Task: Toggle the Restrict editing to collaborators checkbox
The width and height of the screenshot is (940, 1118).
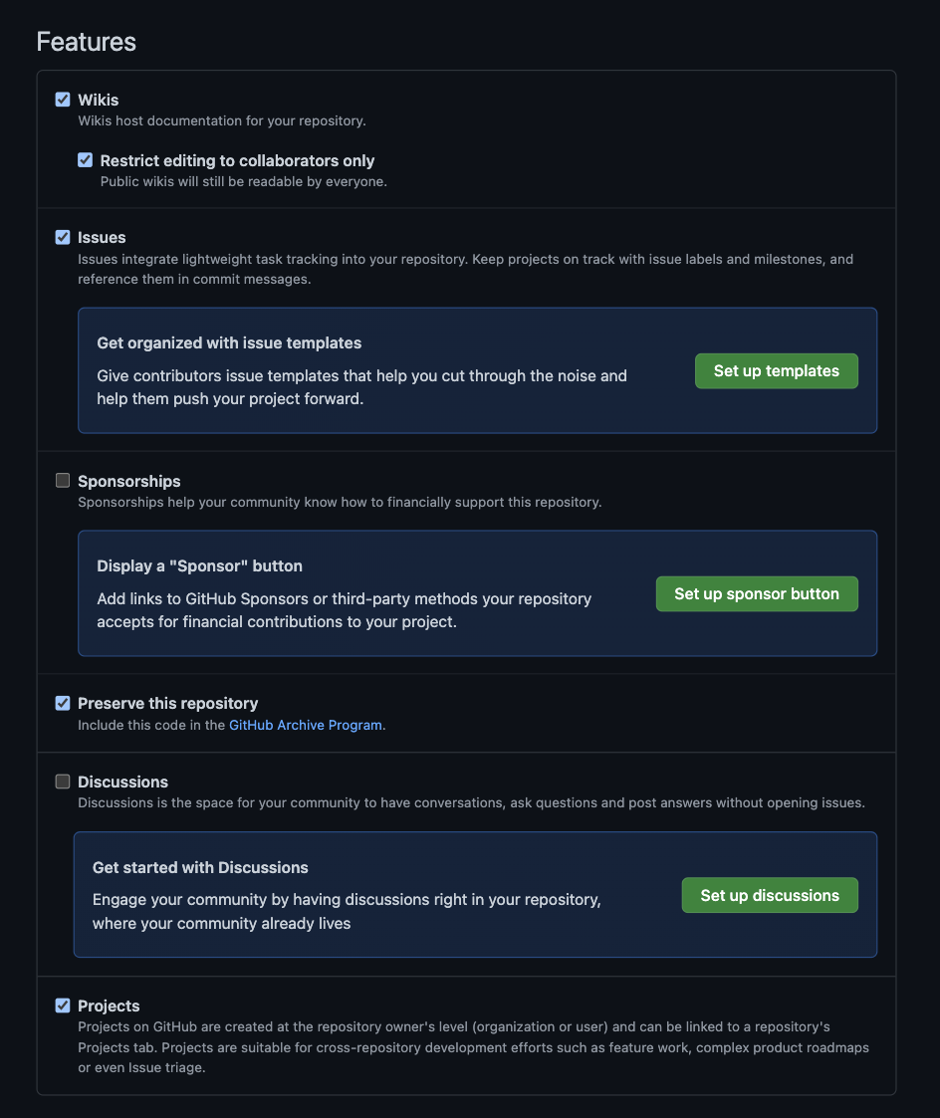Action: point(86,160)
